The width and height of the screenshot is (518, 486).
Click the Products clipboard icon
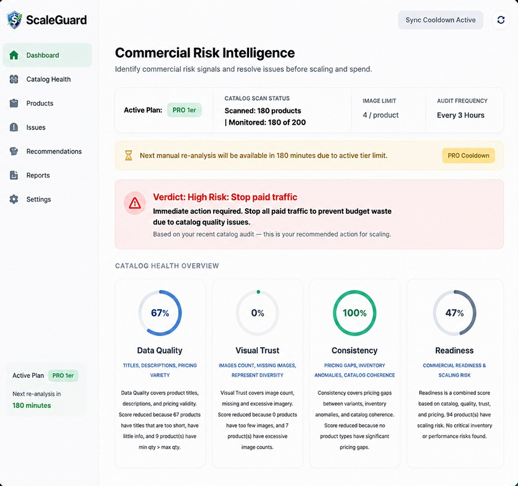click(14, 103)
